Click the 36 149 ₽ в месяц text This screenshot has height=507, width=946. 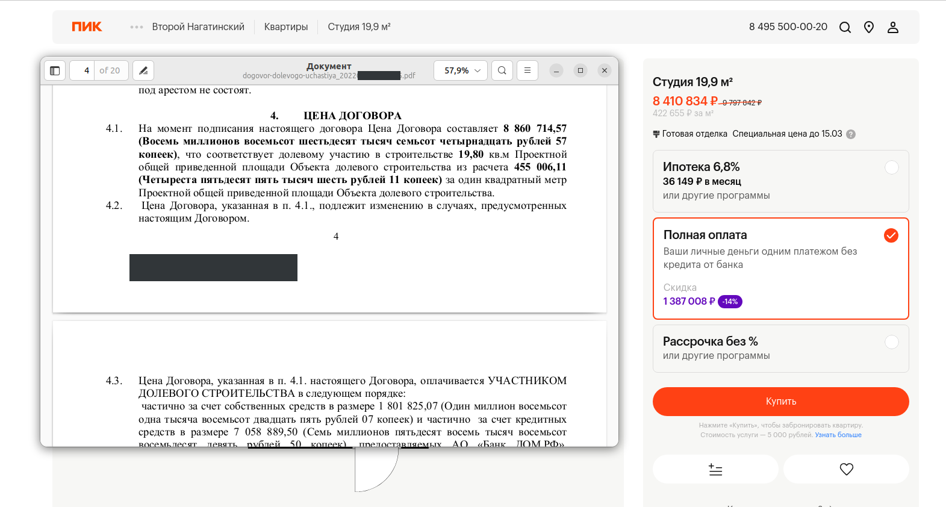[x=702, y=182]
